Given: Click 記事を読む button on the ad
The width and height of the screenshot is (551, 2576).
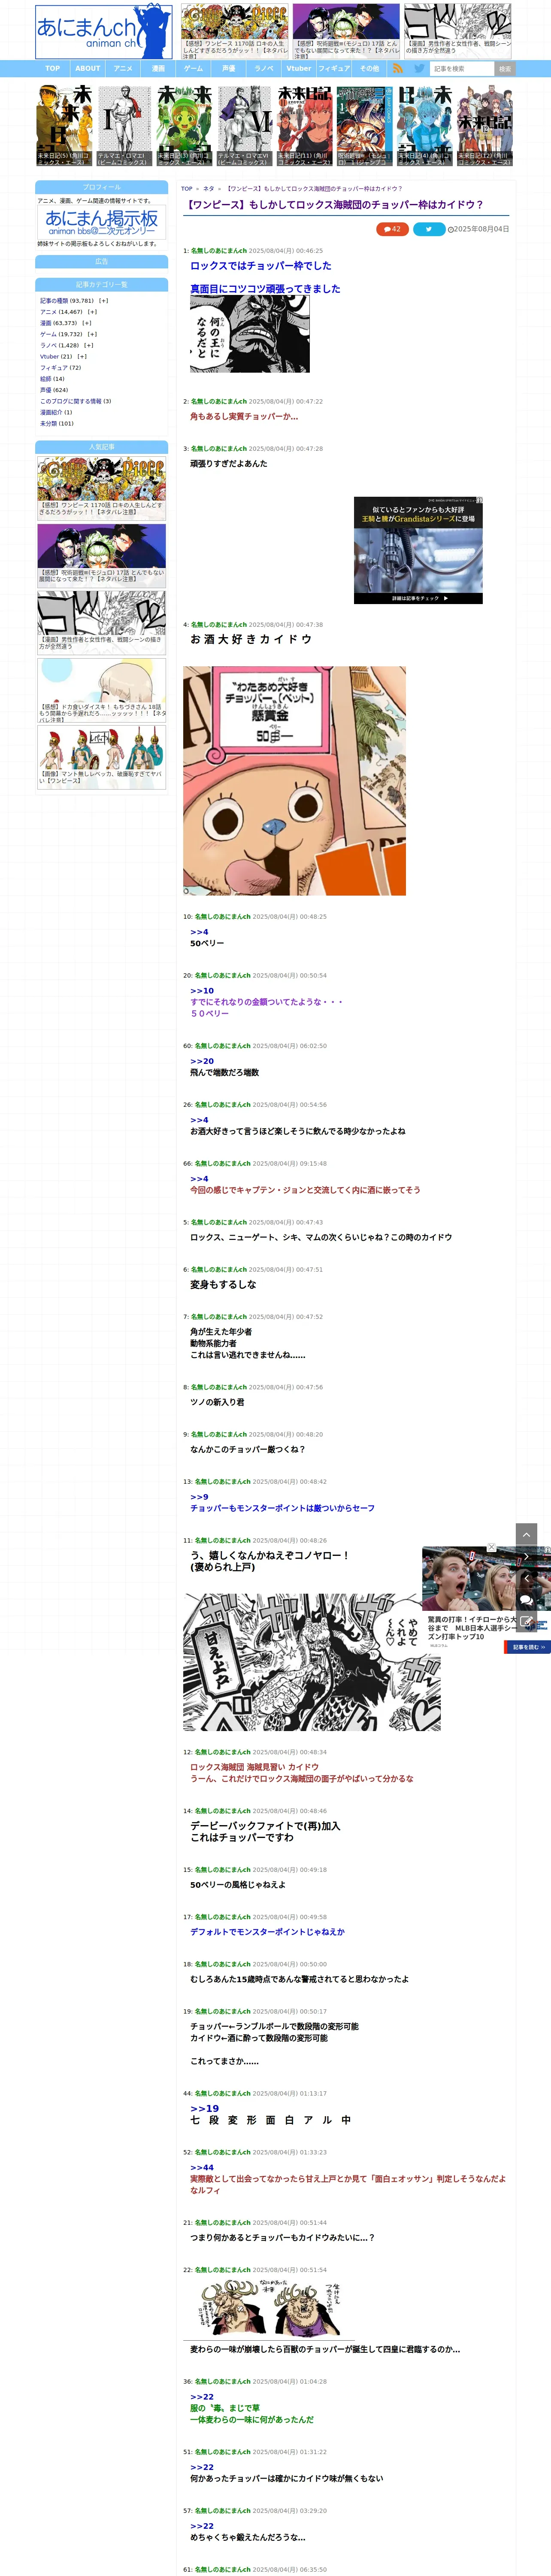Looking at the screenshot, I should pyautogui.click(x=527, y=1647).
